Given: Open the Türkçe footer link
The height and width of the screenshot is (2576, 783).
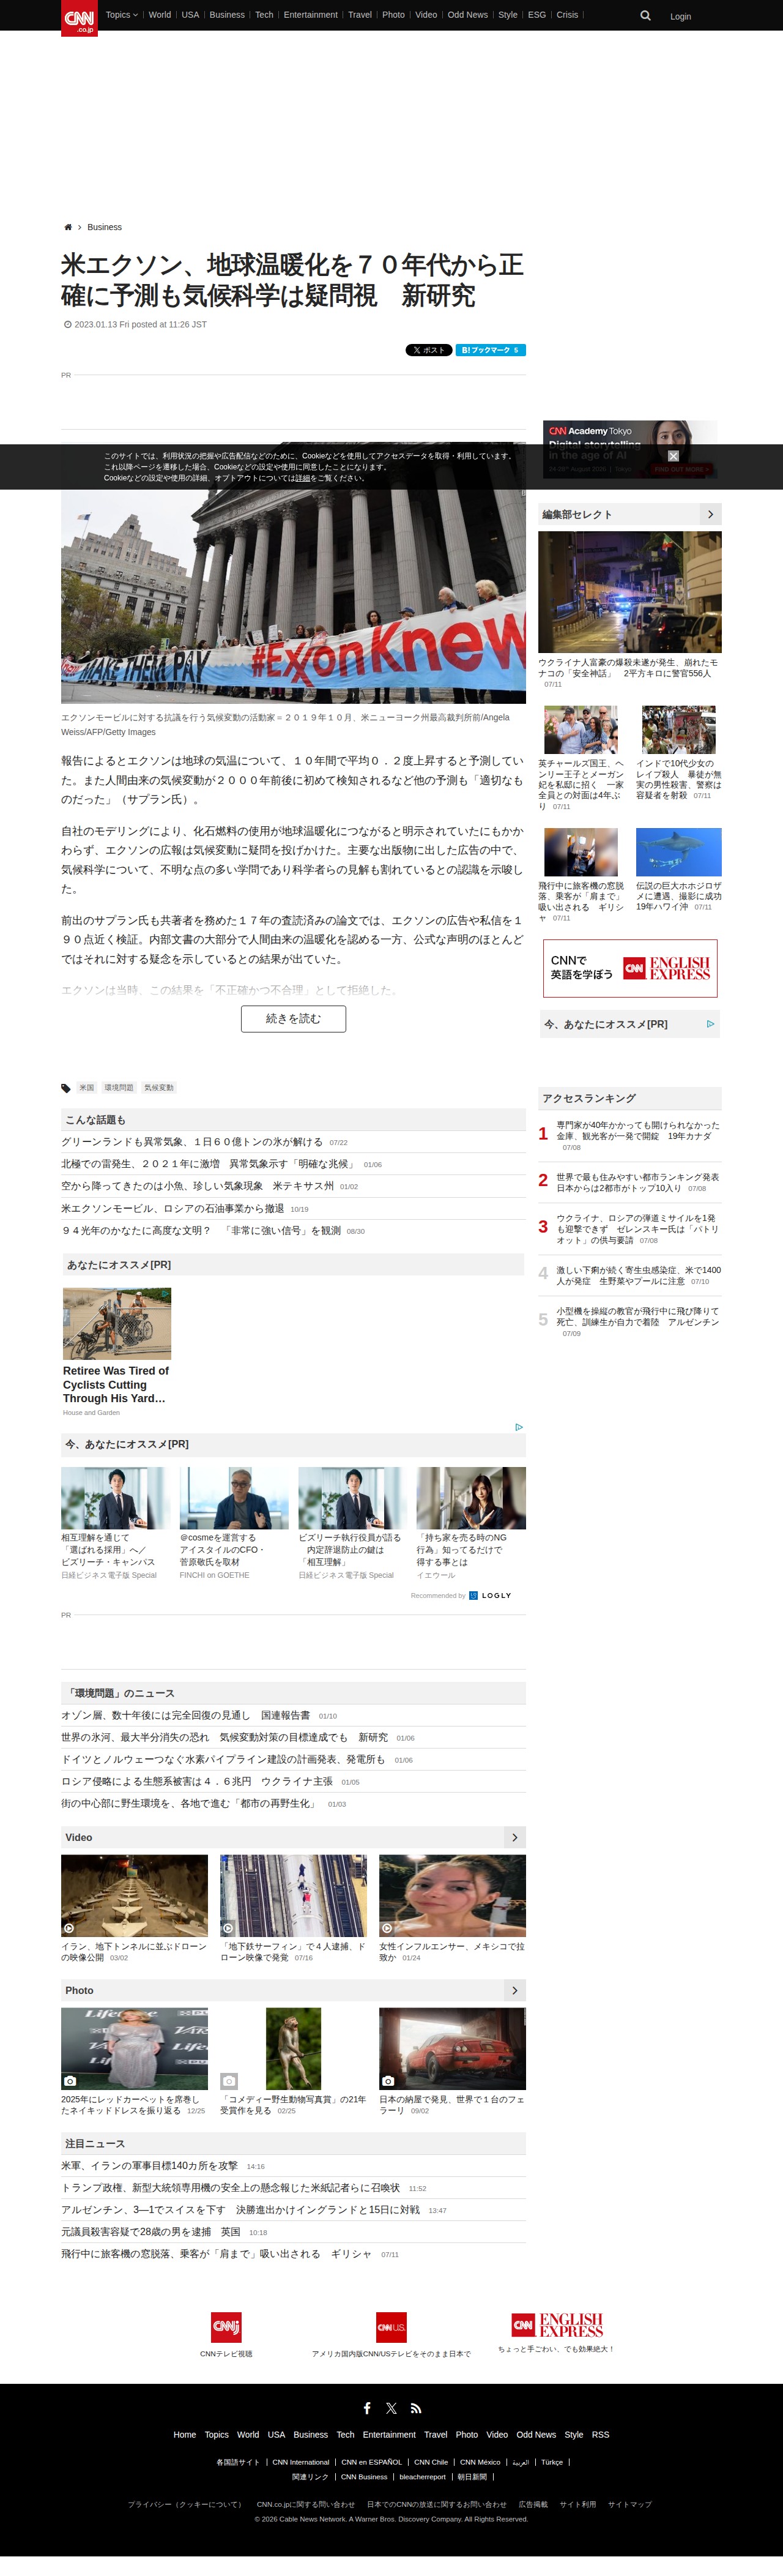Looking at the screenshot, I should click(x=552, y=2463).
